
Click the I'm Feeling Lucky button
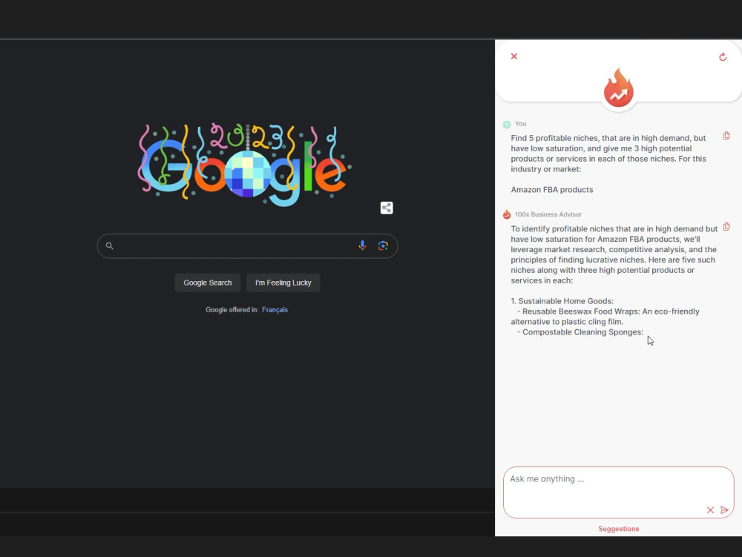click(283, 283)
